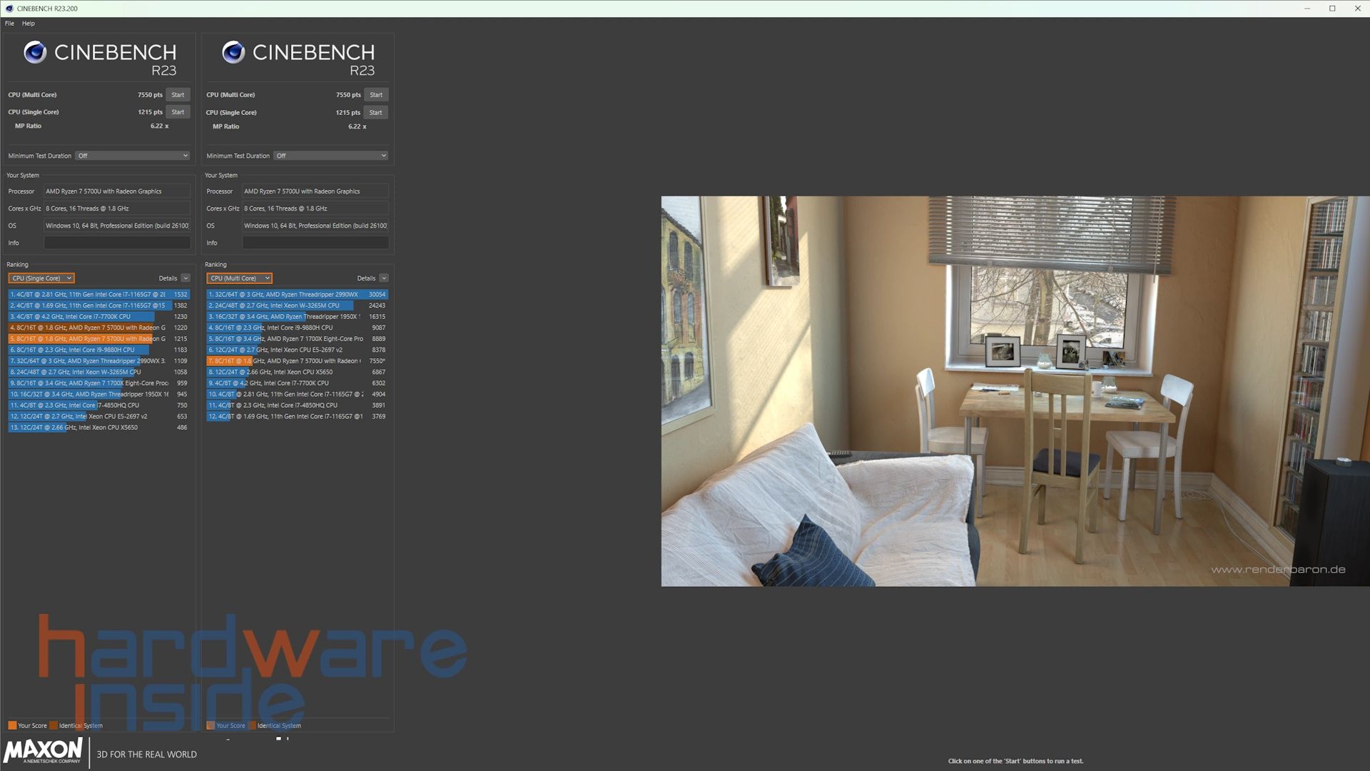Open the CPU (Single Core) ranking dropdown
Screen dimensions: 1370x771
point(41,278)
